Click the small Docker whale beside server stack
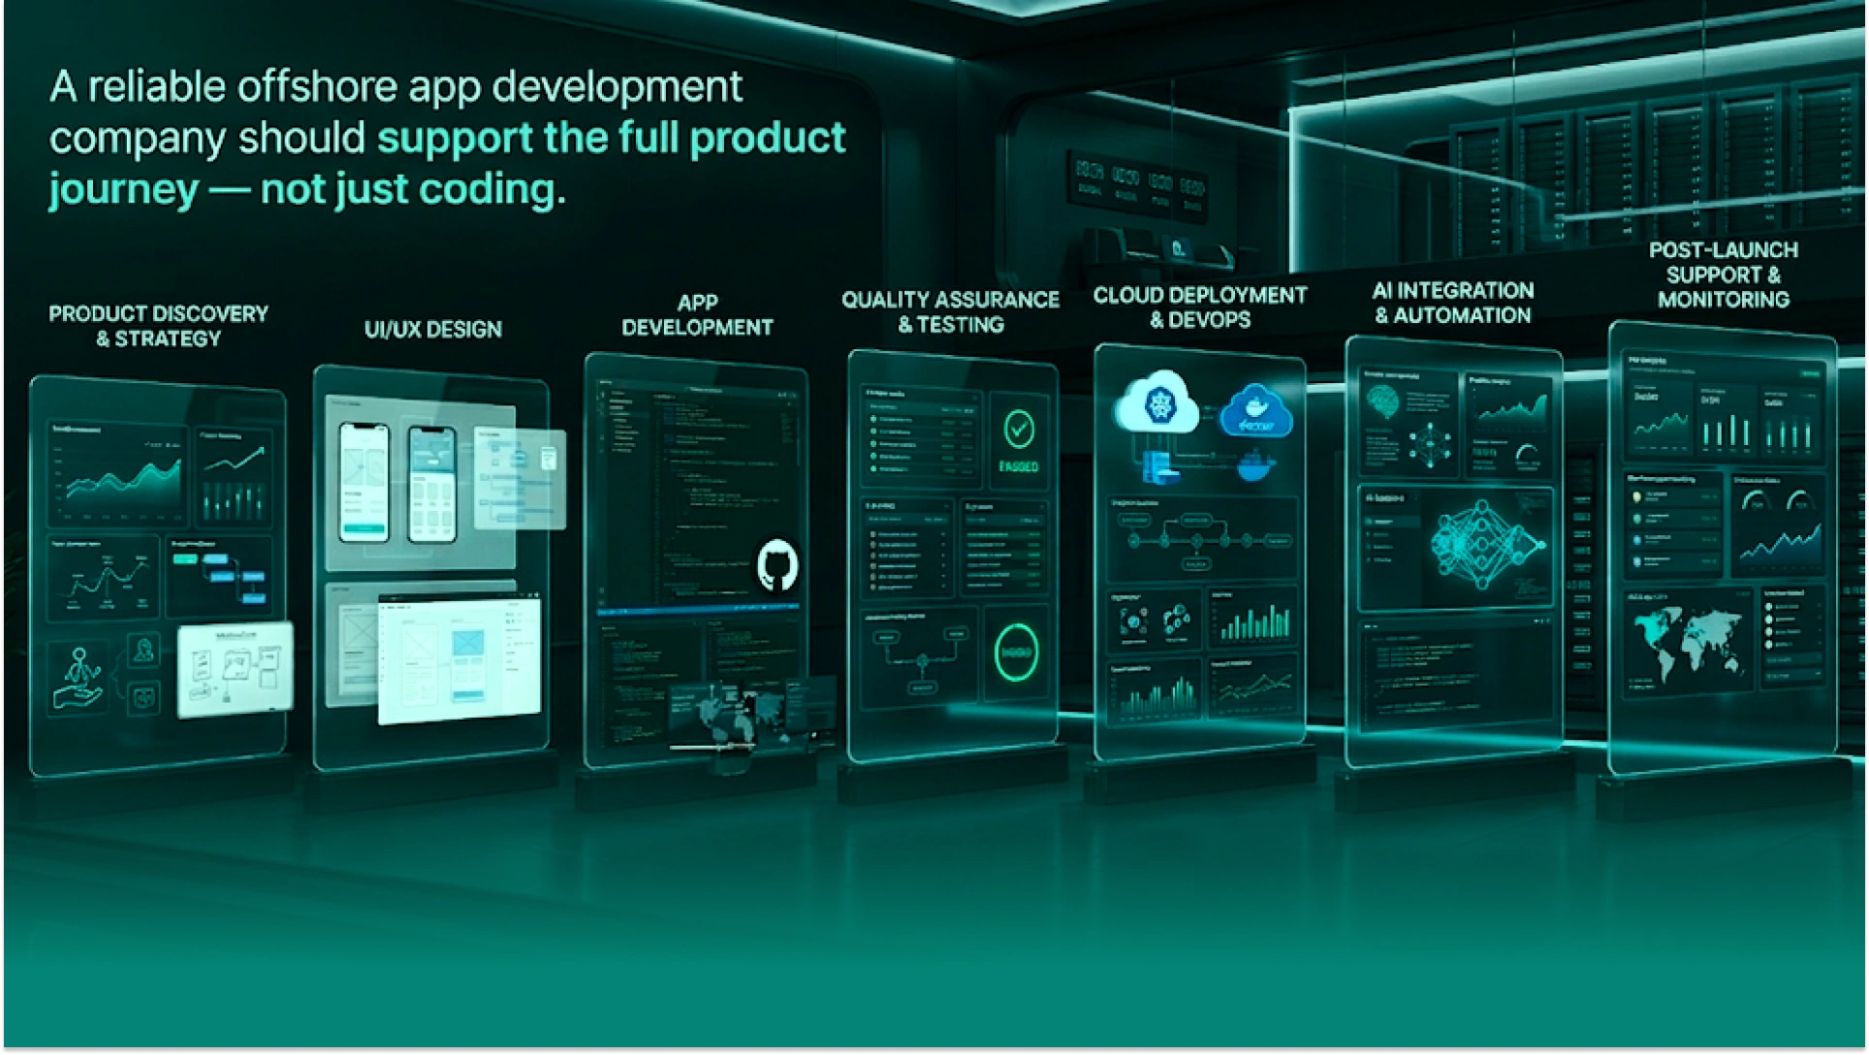The width and height of the screenshot is (1869, 1055). tap(1254, 466)
